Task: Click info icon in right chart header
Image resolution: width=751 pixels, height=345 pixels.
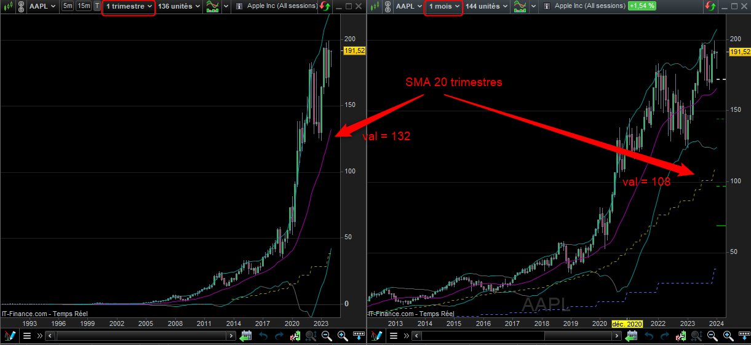Action: (547, 6)
